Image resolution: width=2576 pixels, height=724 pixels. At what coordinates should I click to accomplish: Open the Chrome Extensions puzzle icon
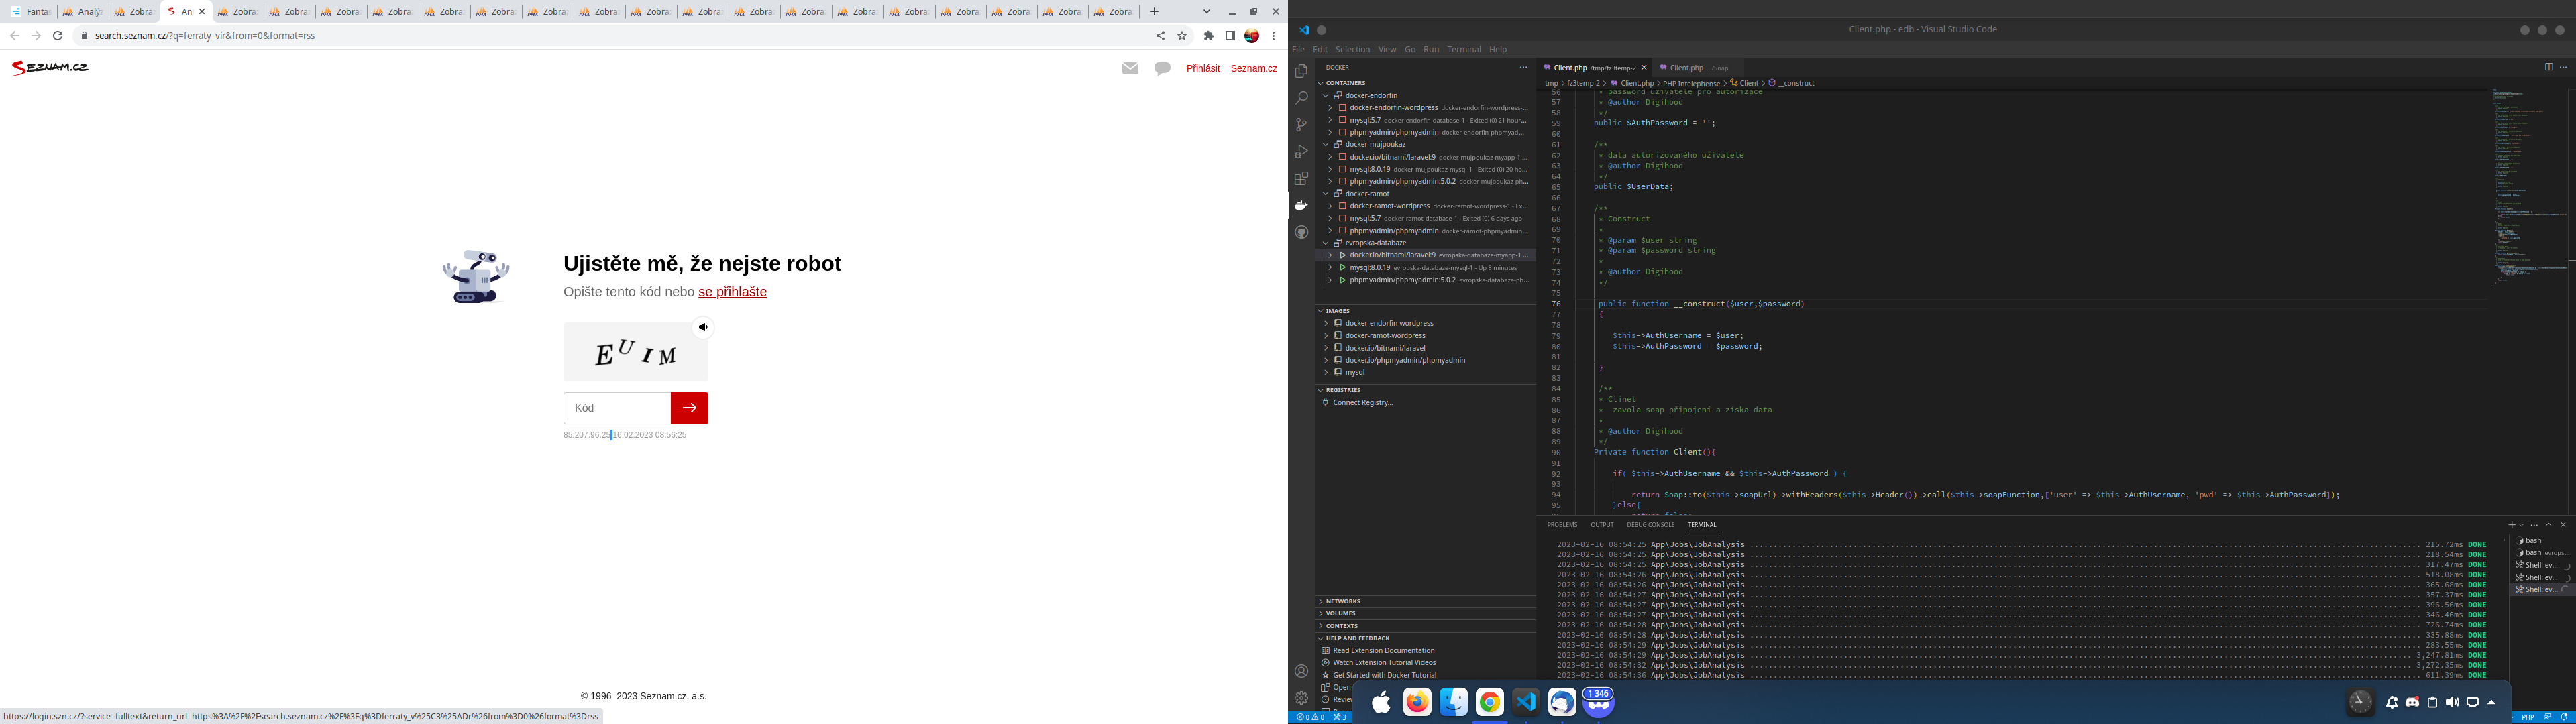(1208, 35)
